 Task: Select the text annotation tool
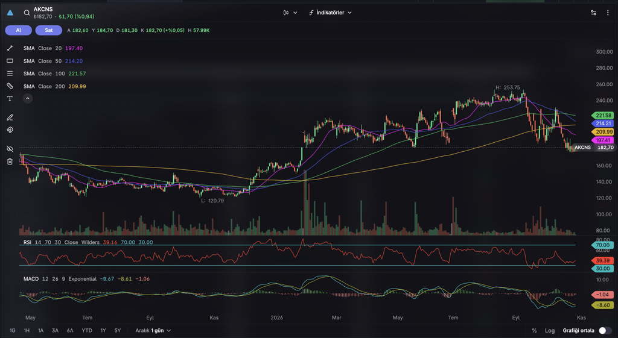pyautogui.click(x=10, y=98)
